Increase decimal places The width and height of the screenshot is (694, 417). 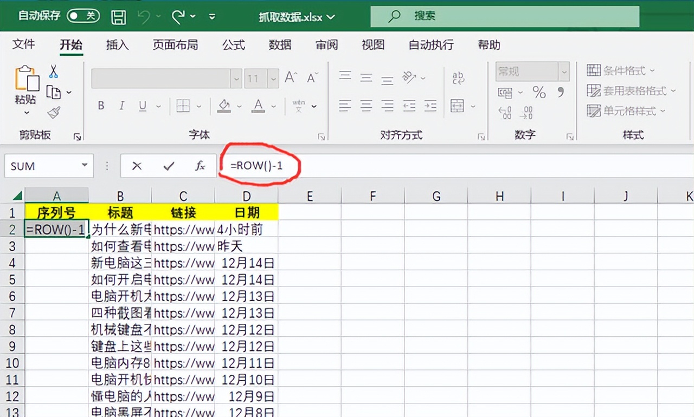click(505, 113)
